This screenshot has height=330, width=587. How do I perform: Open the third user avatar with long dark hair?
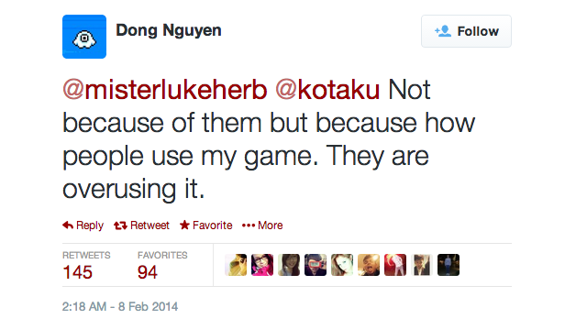tap(289, 265)
